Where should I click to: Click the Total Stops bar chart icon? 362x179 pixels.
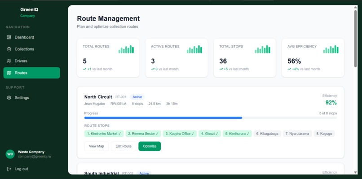tap(262, 49)
